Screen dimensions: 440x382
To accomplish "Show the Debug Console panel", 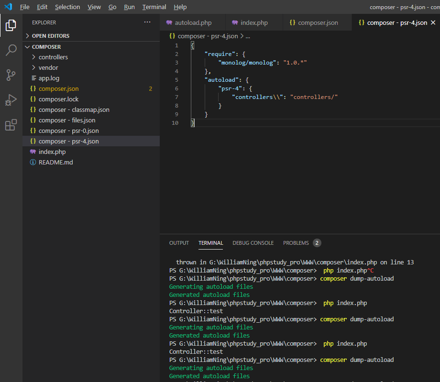I will (253, 243).
